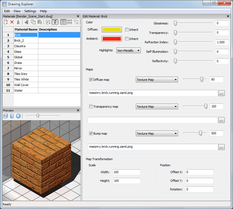This screenshot has width=233, height=209.
Task: Enable Inherit for the Diffuse color
Action: pyautogui.click(x=127, y=30)
